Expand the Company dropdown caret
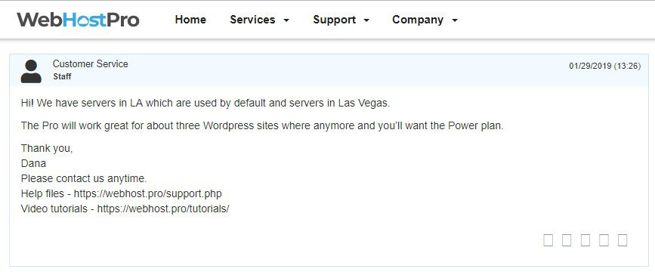Image resolution: width=655 pixels, height=272 pixels. click(455, 20)
